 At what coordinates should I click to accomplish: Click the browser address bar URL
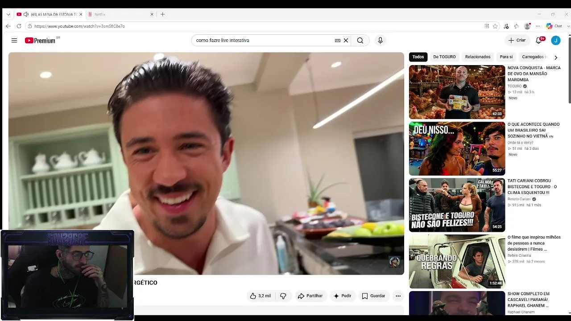pyautogui.click(x=79, y=26)
